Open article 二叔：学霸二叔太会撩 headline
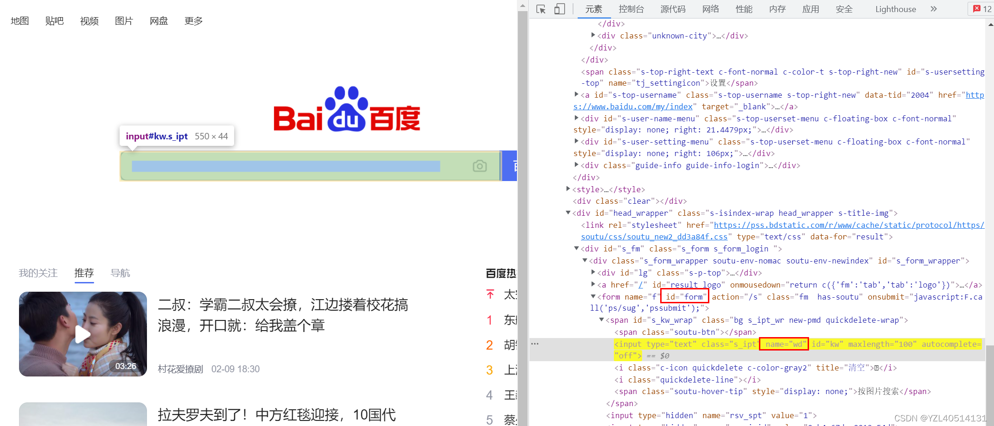 (283, 315)
